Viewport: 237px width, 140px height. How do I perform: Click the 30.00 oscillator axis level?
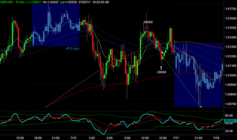[x=229, y=131]
